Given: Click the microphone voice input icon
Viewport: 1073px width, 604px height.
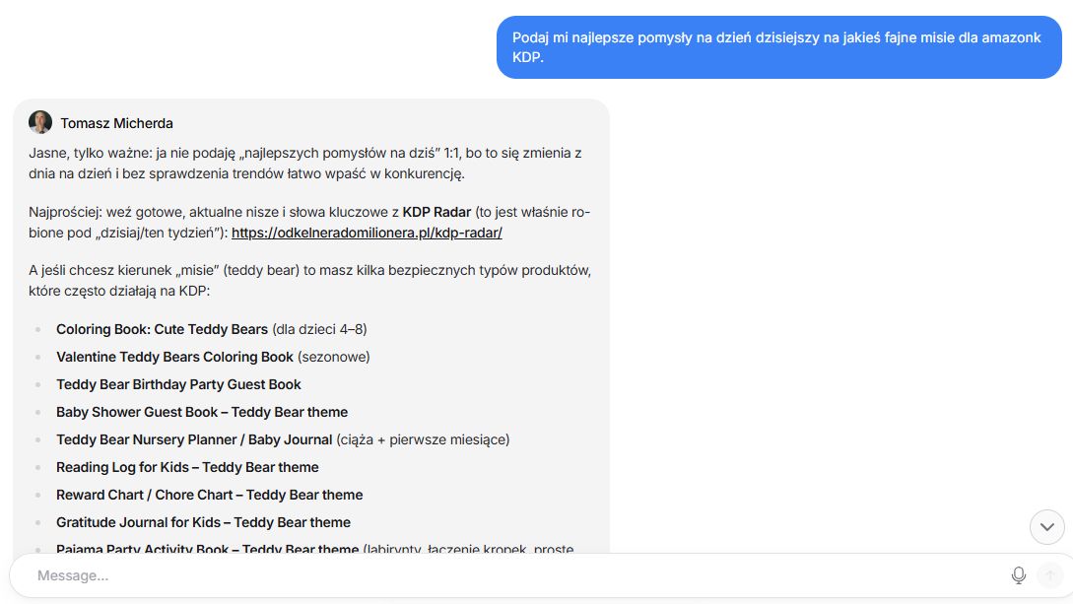Looking at the screenshot, I should (x=1018, y=575).
